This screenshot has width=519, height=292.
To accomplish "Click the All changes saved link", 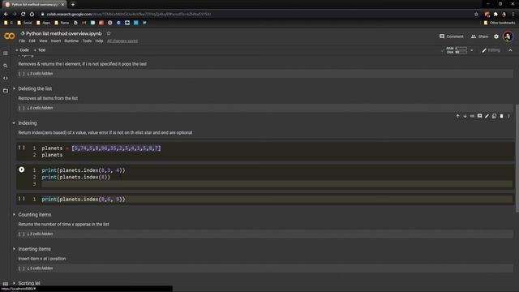I will pos(122,41).
